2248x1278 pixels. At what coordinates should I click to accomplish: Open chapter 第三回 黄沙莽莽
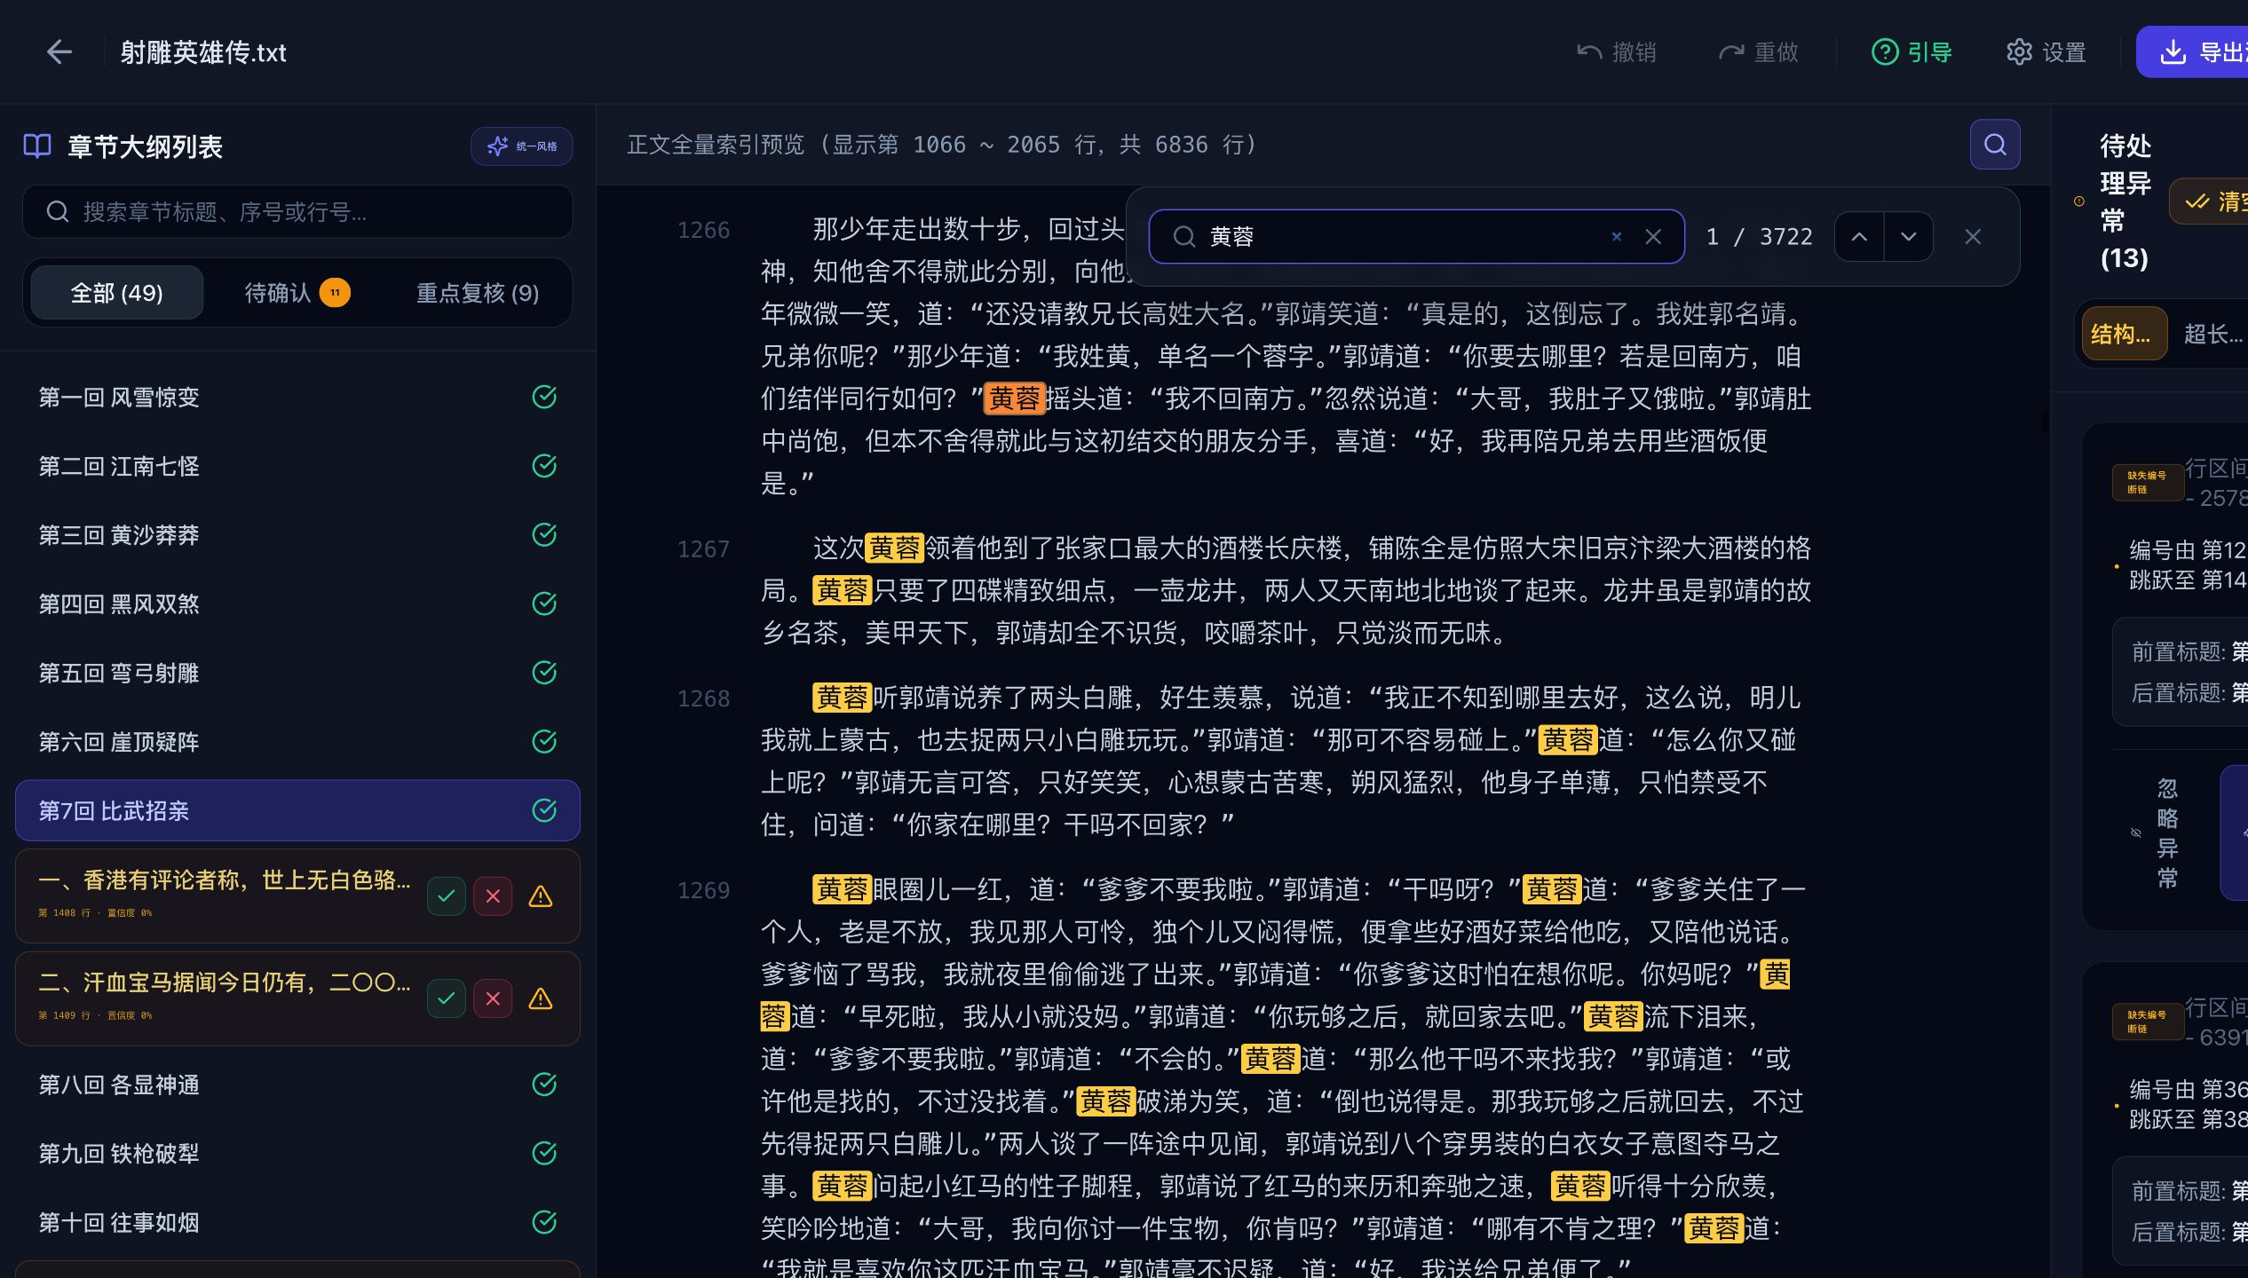[x=297, y=535]
